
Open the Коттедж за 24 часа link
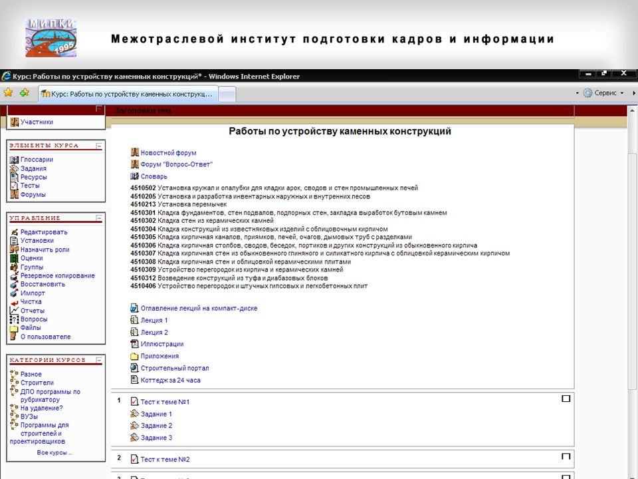tap(171, 380)
